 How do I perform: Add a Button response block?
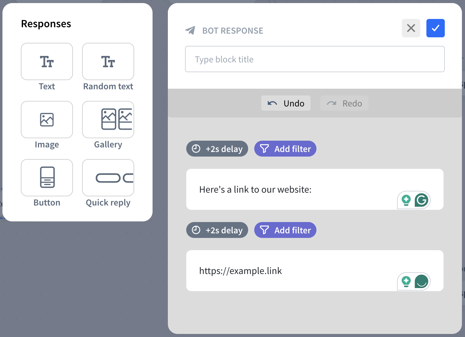click(47, 178)
